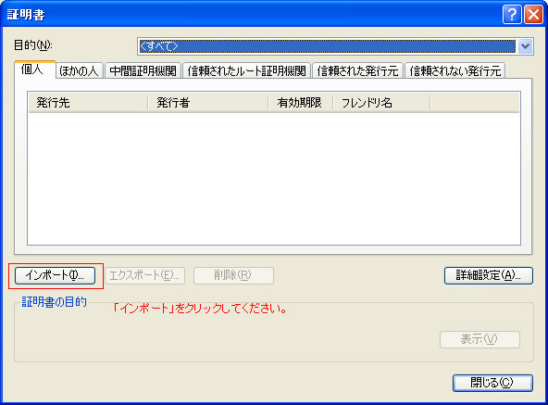
Task: Sort by 発行先 column header
Action: click(88, 103)
